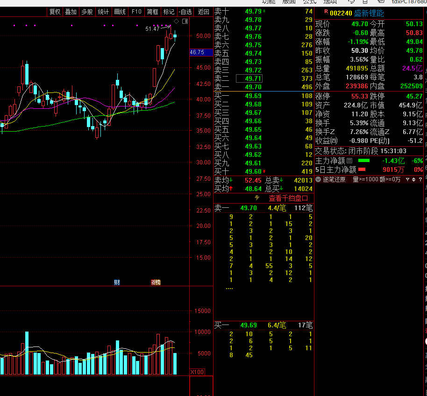Open the 财 marker on the chart

pyautogui.click(x=117, y=282)
